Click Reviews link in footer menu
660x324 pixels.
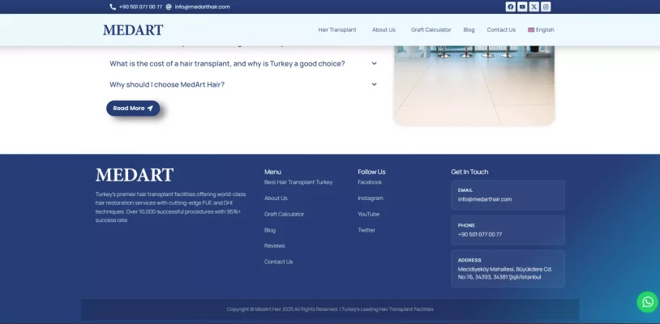(x=275, y=245)
